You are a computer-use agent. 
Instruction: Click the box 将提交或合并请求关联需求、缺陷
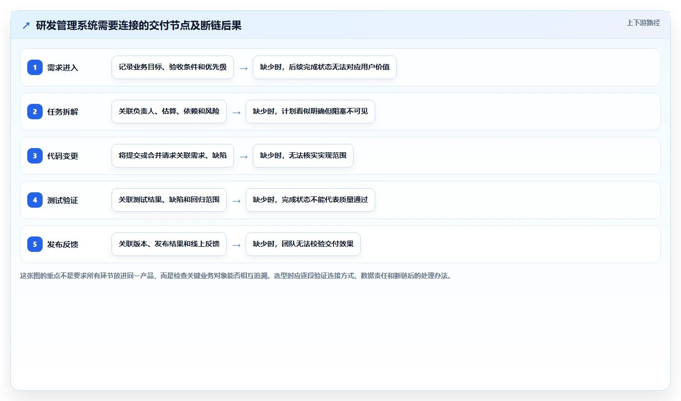pos(173,156)
